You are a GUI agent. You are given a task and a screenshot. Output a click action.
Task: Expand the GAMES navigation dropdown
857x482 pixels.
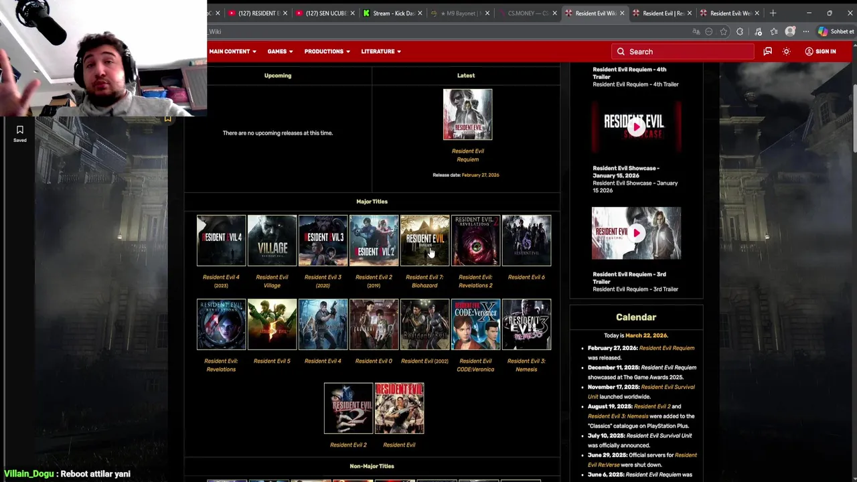pos(280,52)
